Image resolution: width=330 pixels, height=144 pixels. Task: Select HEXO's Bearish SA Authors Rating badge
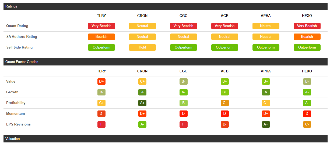coord(307,37)
